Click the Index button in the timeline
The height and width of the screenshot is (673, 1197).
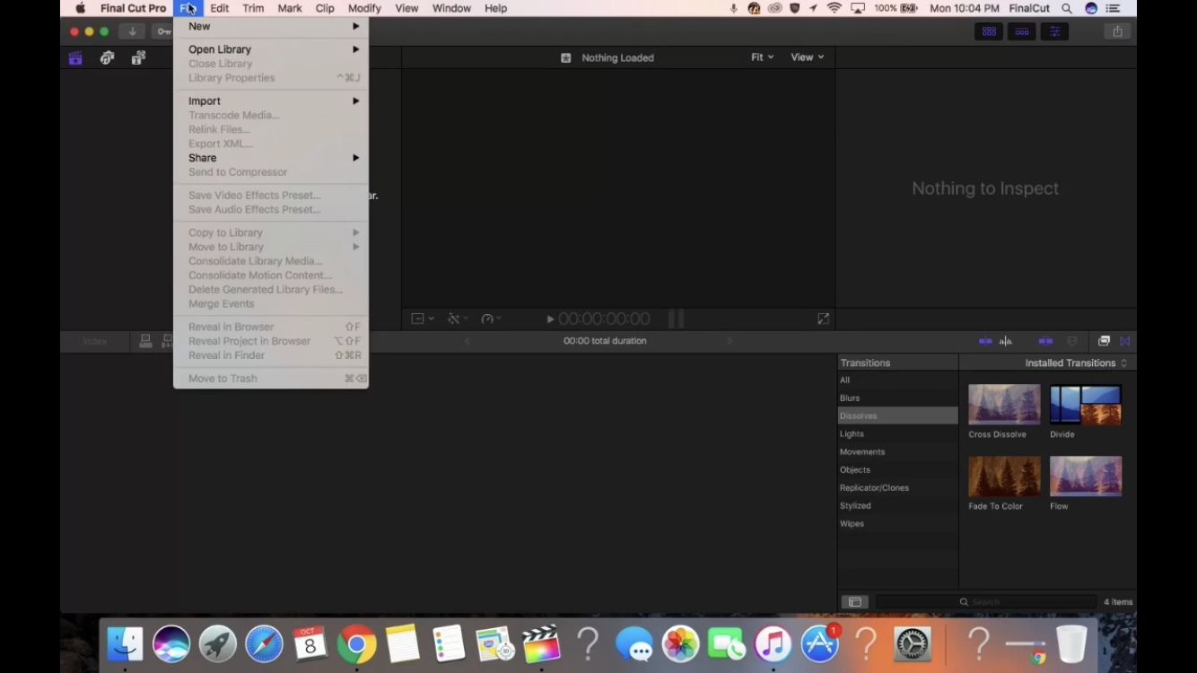coord(95,341)
